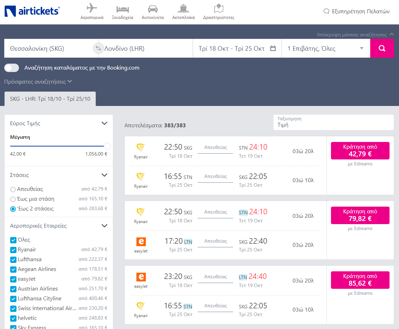The image size is (399, 329).
Task: Click the από 400,46 € Lufthansa Cityline price
Action: [x=93, y=298]
